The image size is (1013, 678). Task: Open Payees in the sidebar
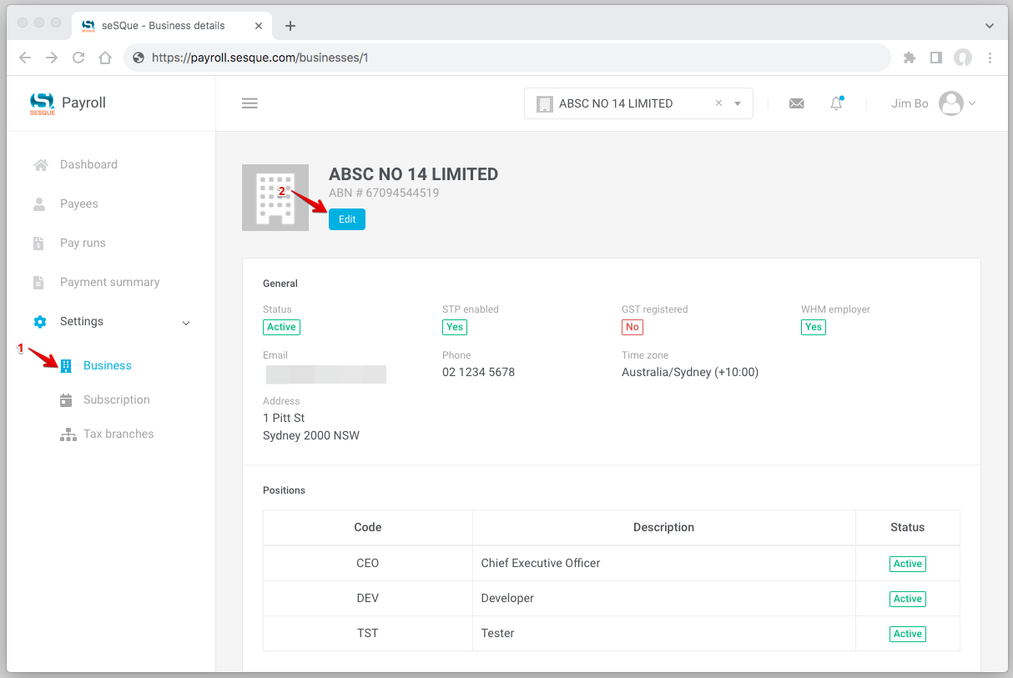coord(78,203)
